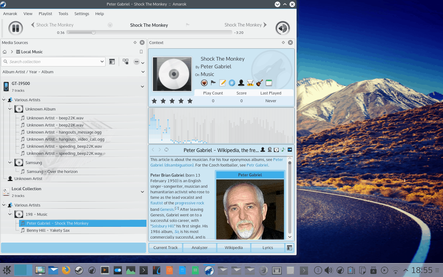Switch to Current Track applet
Image resolution: width=443 pixels, height=277 pixels.
[x=166, y=247]
